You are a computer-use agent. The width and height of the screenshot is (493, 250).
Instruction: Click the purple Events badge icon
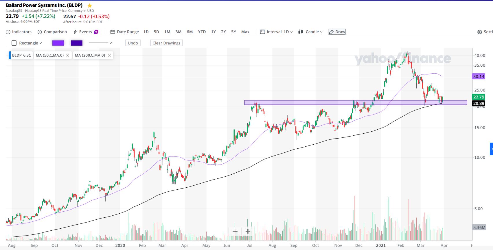tap(96, 32)
